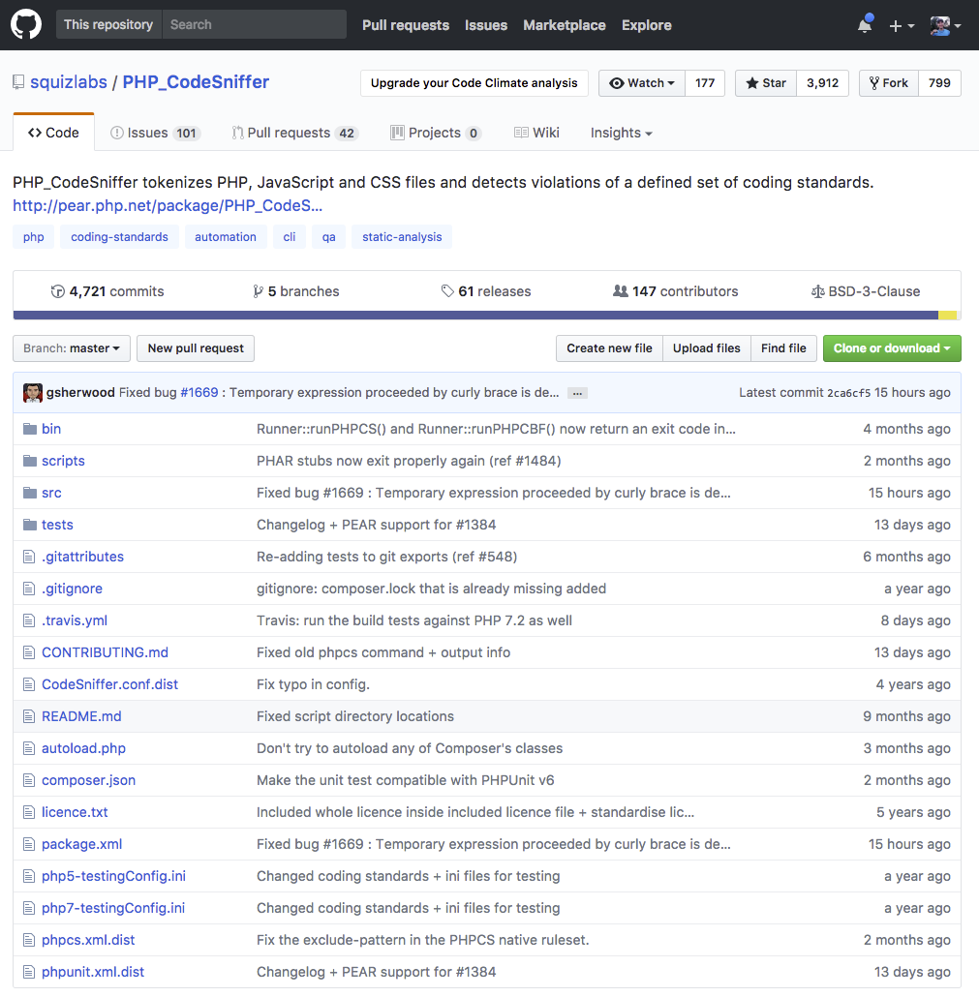Click the repository book icon beside squizlabs

[x=18, y=82]
